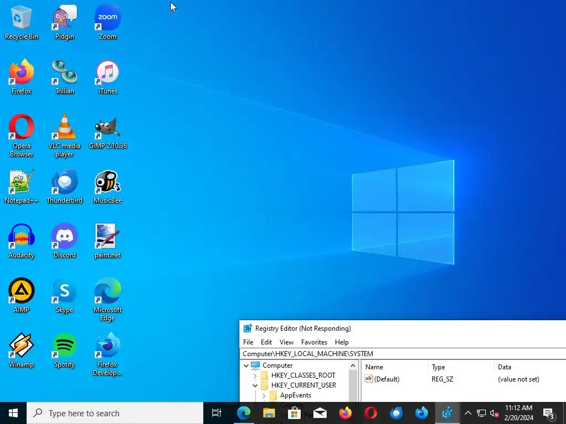This screenshot has height=424, width=566.
Task: Click the Trillian desktop icon
Action: 65,77
